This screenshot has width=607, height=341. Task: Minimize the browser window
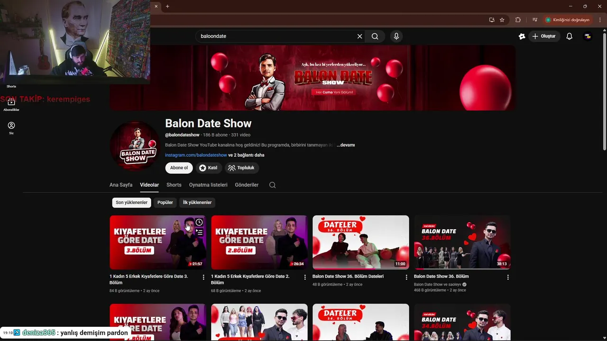[570, 6]
